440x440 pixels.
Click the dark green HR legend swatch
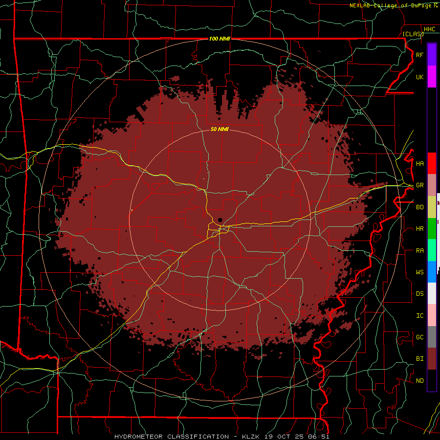[432, 229]
